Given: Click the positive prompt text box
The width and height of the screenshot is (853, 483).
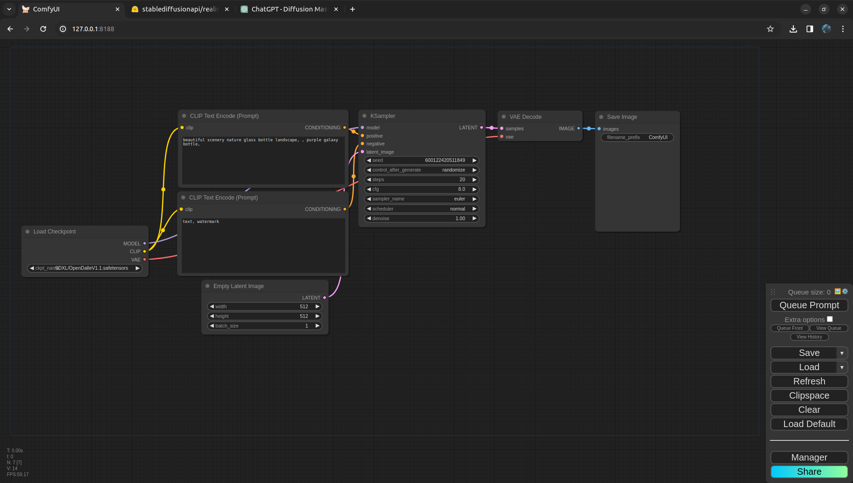Looking at the screenshot, I should tap(263, 161).
